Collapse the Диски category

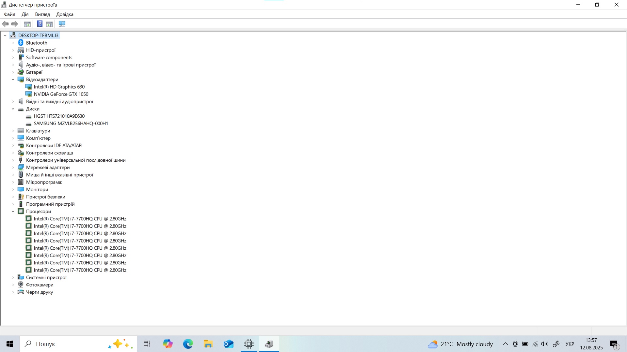pyautogui.click(x=13, y=109)
